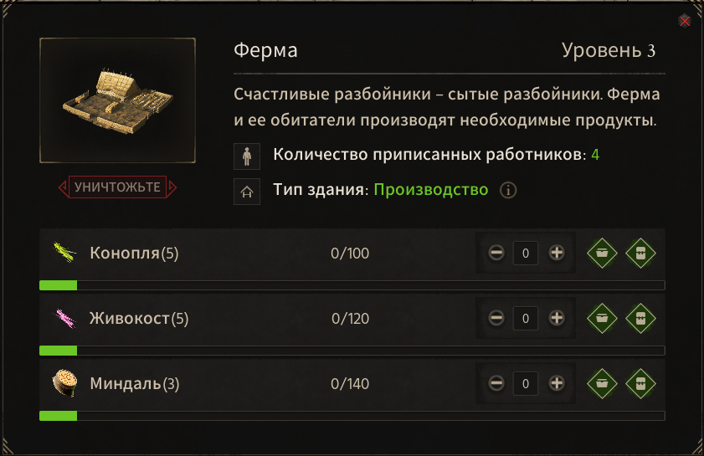
Task: Click the chest icon in the Миндаль row
Action: [x=640, y=384]
